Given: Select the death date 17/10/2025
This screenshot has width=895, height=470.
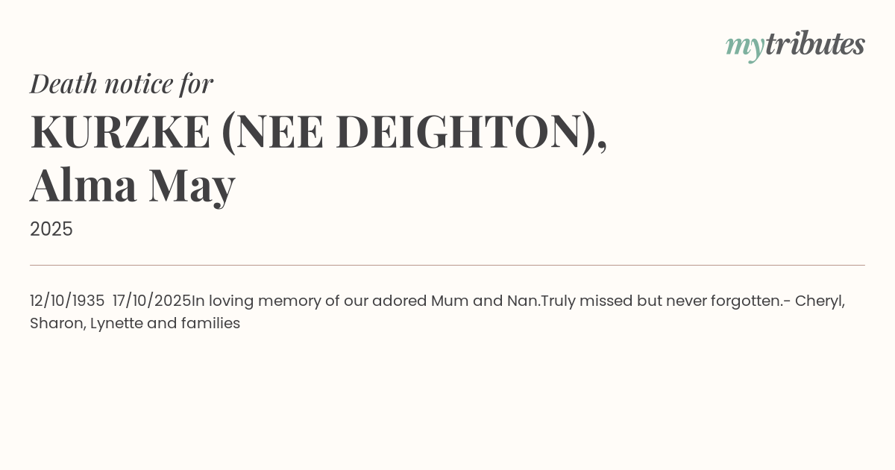Looking at the screenshot, I should pos(152,301).
